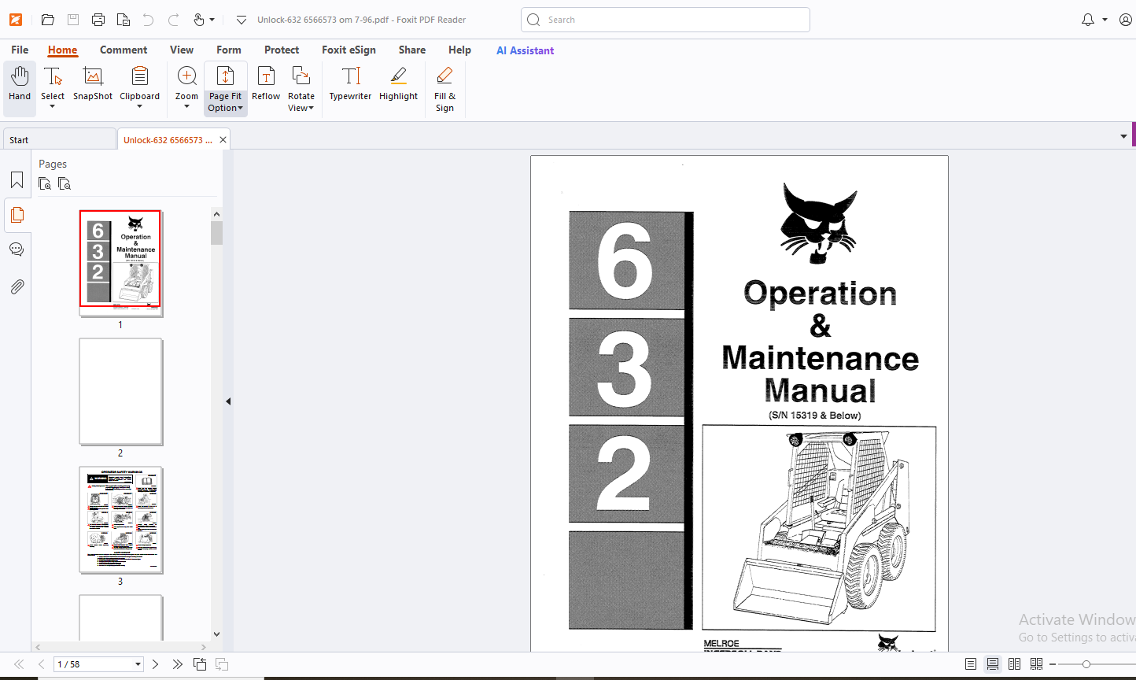
Task: Click the touch mode hand icon in title bar
Action: coord(198,20)
